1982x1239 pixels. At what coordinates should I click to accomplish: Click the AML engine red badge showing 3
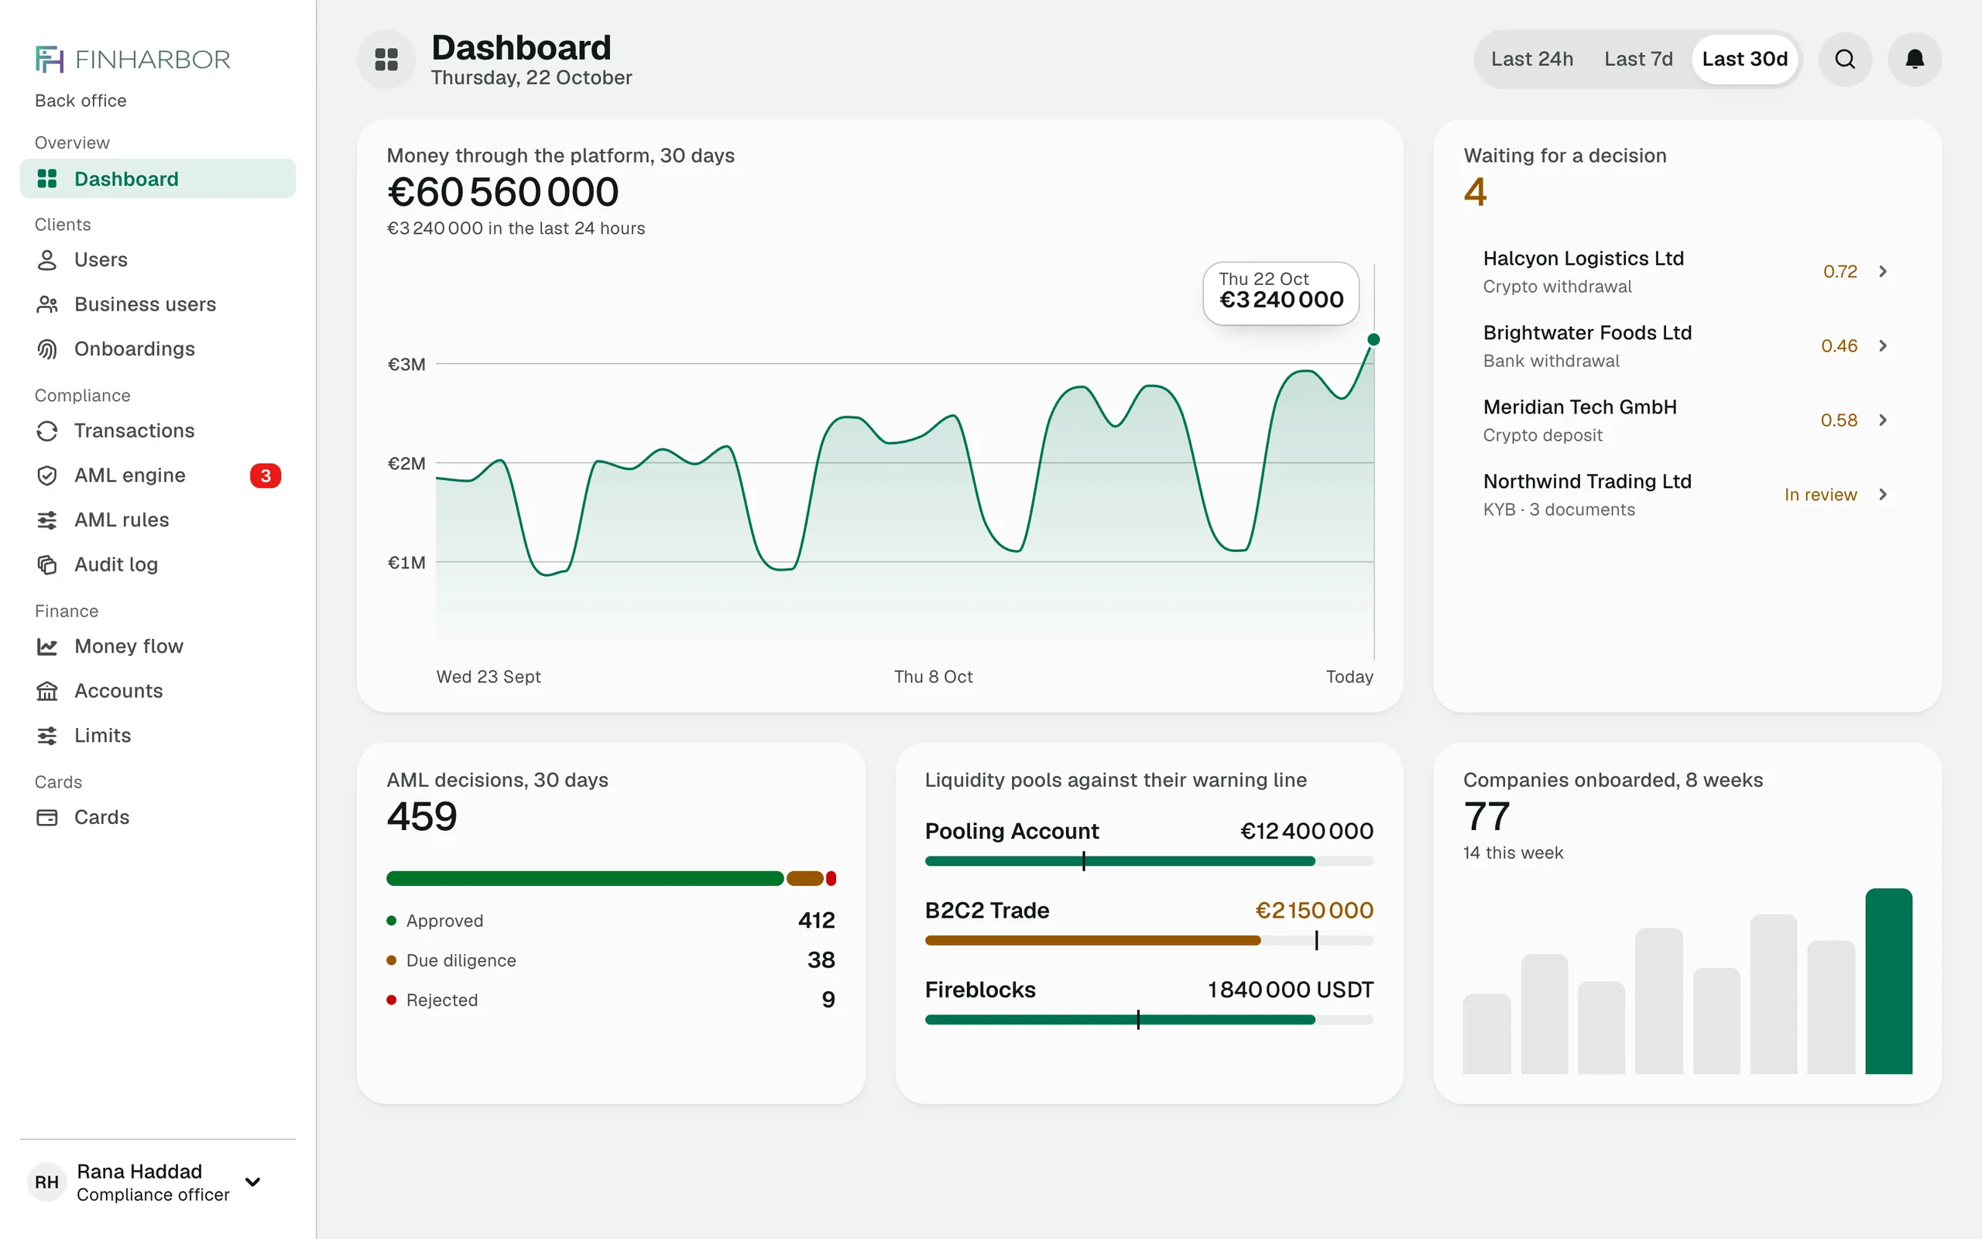(x=266, y=475)
